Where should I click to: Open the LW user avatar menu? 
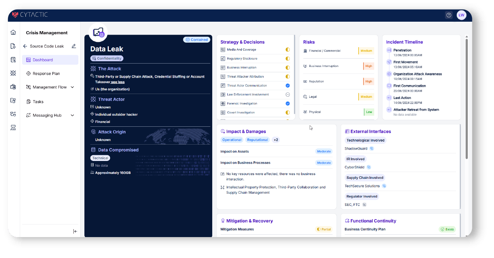[461, 15]
